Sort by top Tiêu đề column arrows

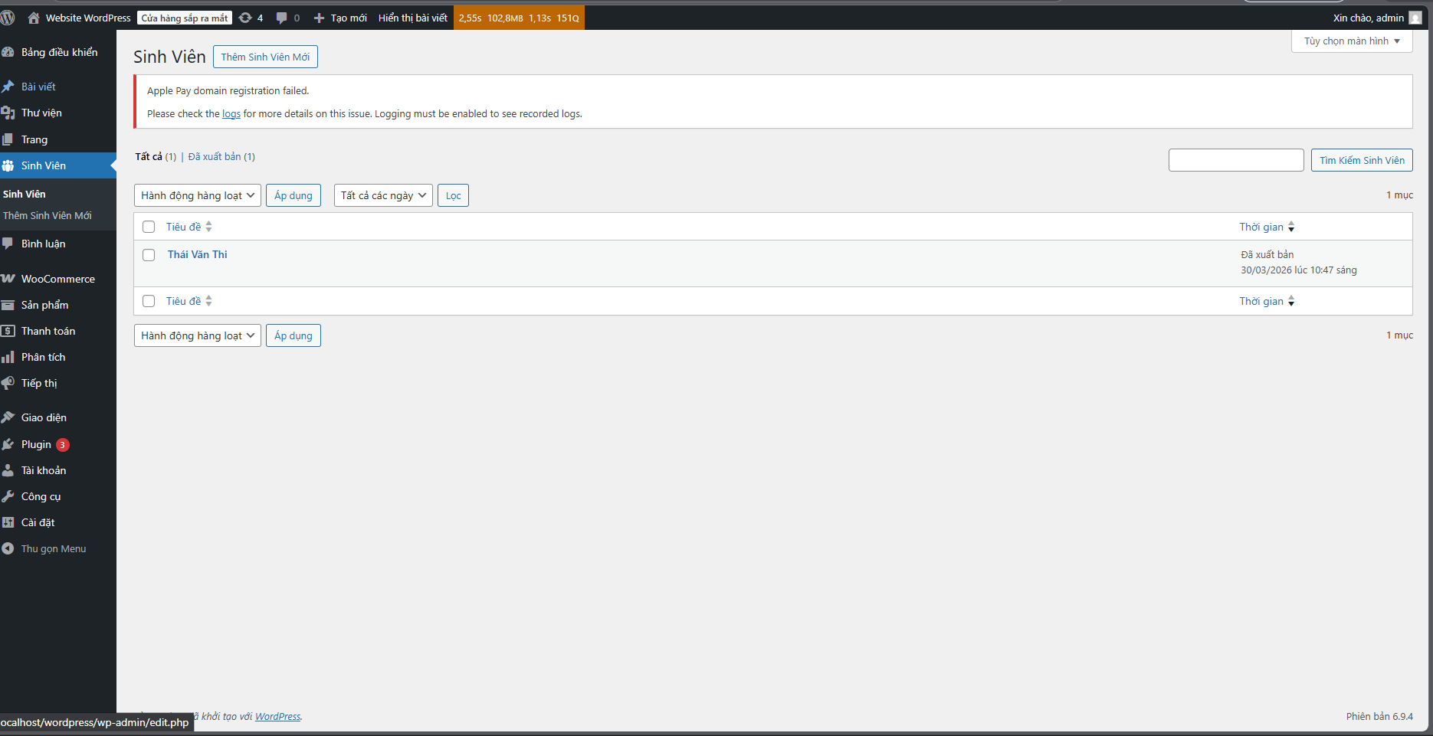coord(208,227)
